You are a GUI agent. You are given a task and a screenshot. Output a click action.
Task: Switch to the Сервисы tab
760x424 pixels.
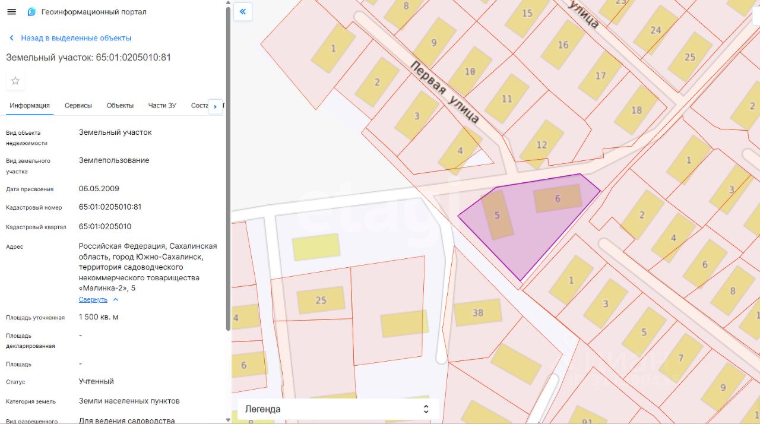78,106
